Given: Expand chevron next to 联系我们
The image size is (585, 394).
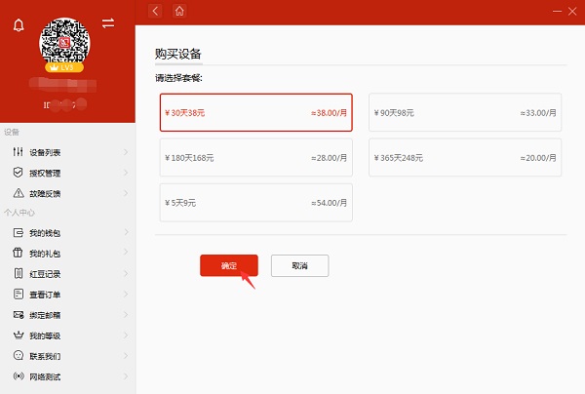Looking at the screenshot, I should click(x=126, y=356).
